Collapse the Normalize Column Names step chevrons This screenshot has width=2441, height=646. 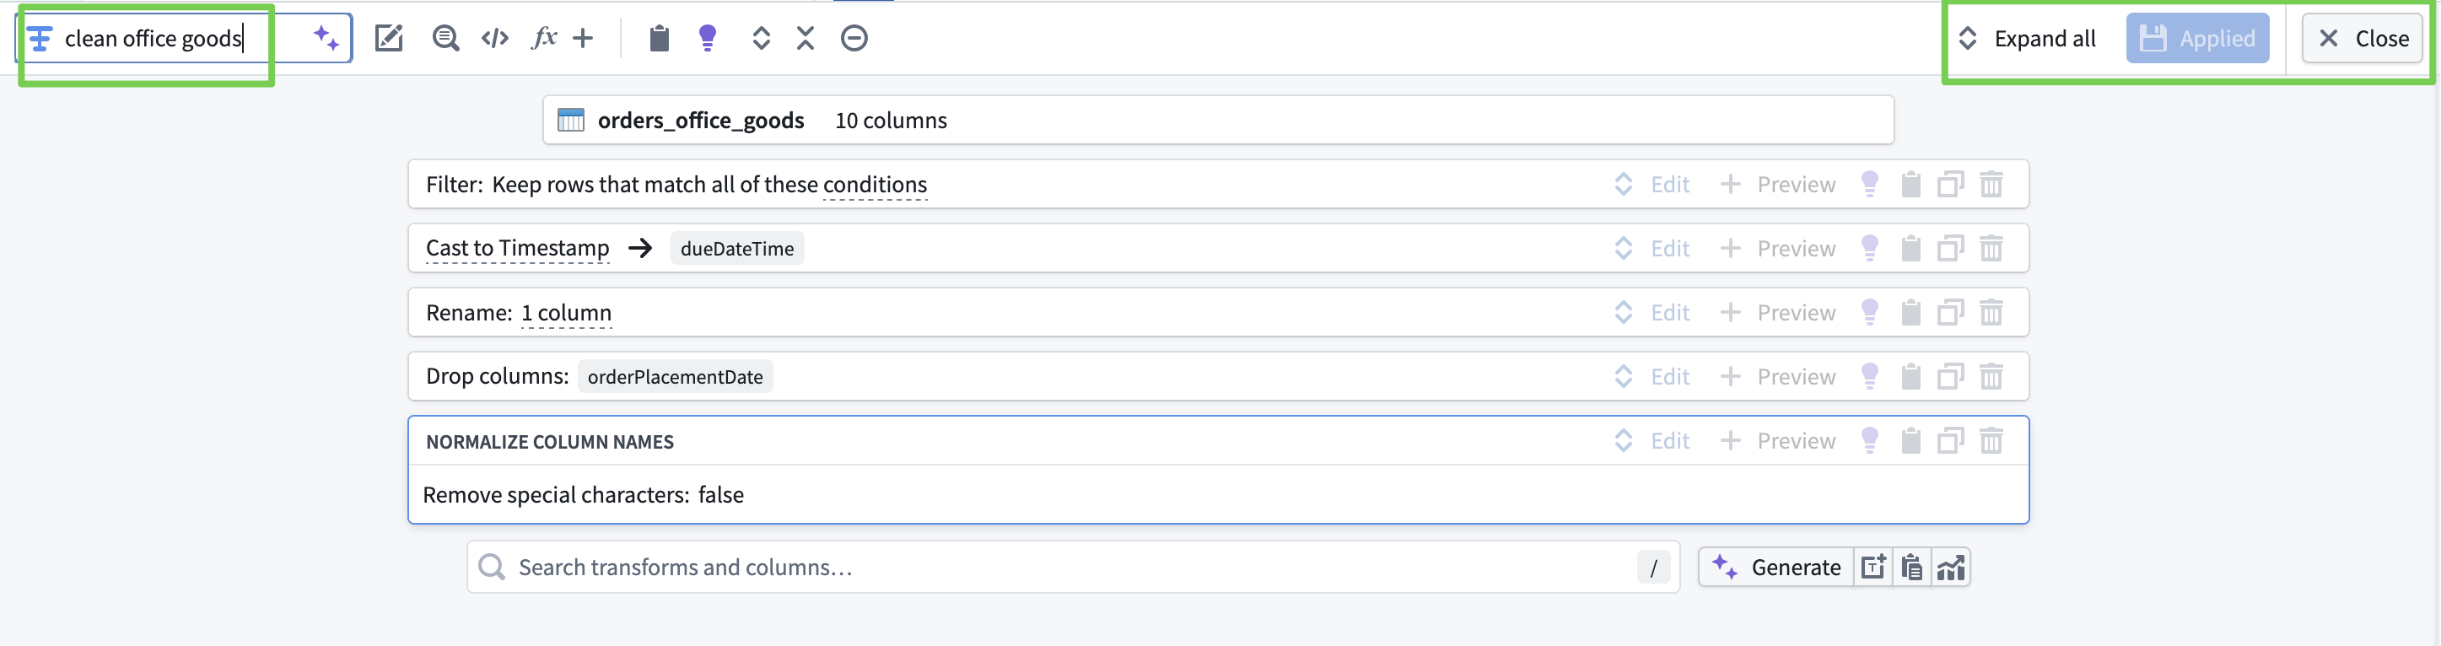point(1623,440)
